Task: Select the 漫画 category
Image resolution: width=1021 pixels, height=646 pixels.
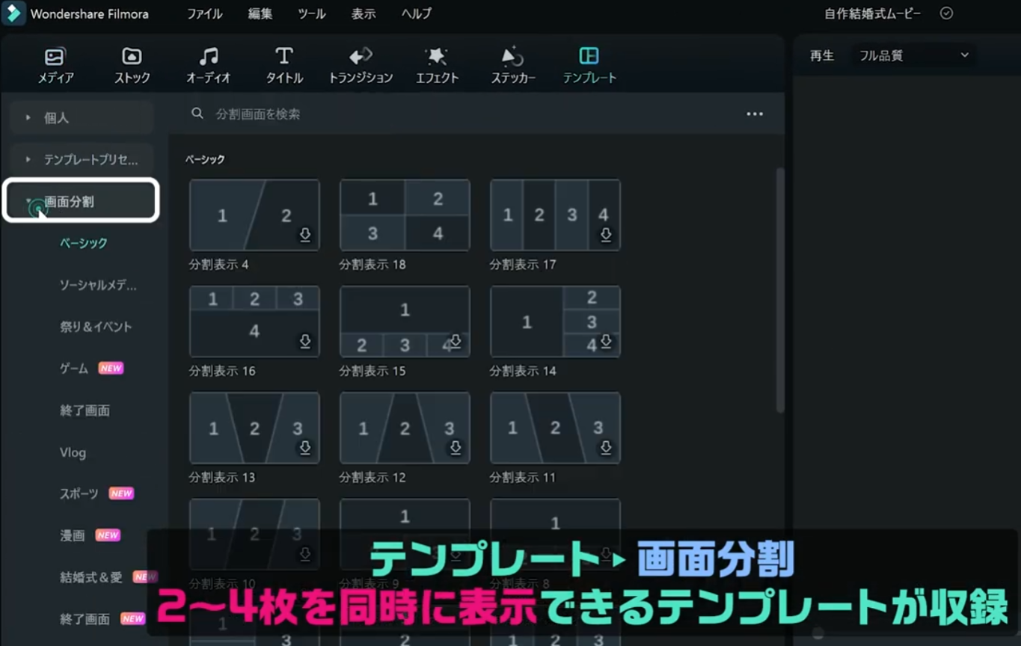Action: pos(72,535)
